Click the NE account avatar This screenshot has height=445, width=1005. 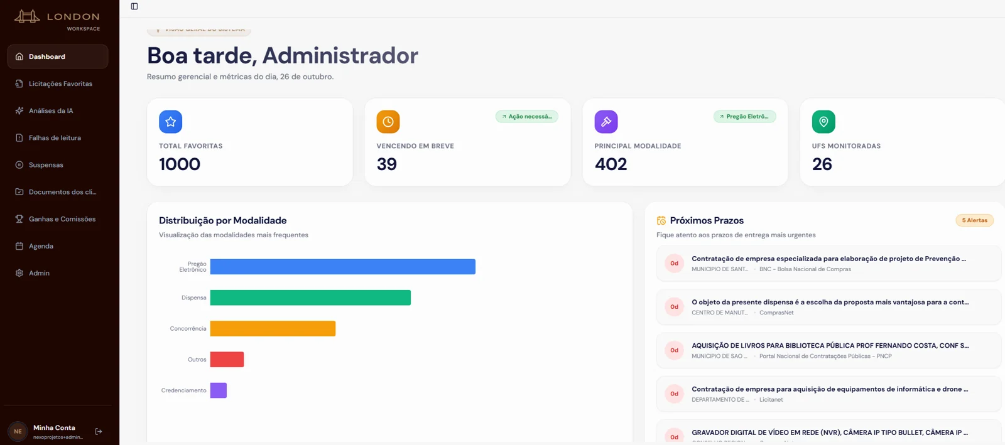18,431
